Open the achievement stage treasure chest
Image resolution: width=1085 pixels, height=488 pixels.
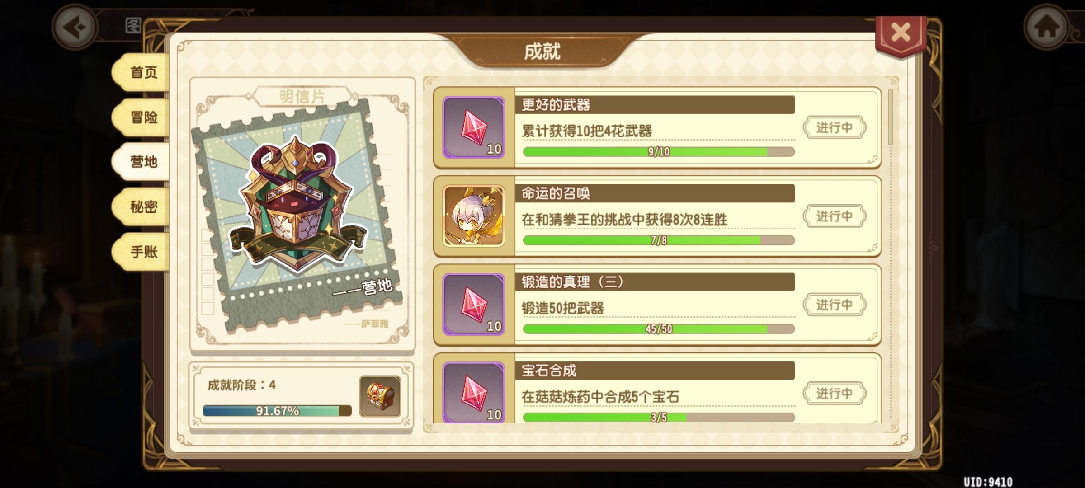tap(380, 396)
